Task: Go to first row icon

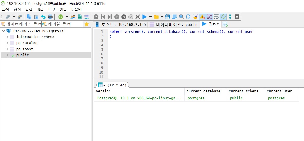Action: click(103, 17)
